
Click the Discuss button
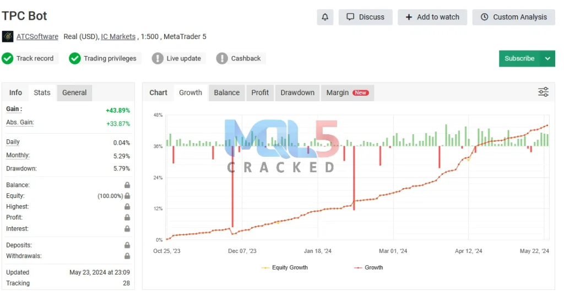point(365,17)
